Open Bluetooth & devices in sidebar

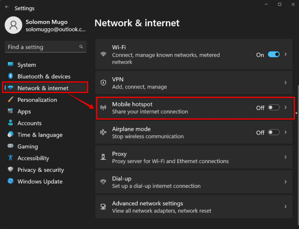click(x=44, y=76)
